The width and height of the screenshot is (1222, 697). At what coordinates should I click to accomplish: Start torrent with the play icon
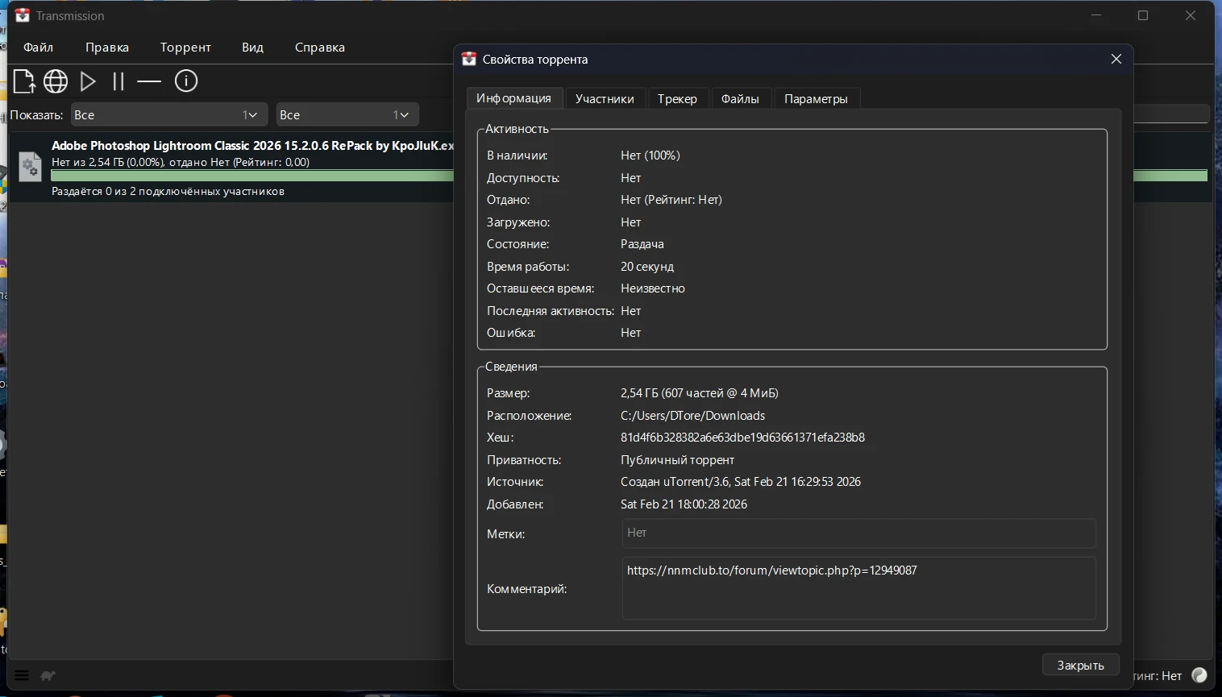(x=88, y=81)
